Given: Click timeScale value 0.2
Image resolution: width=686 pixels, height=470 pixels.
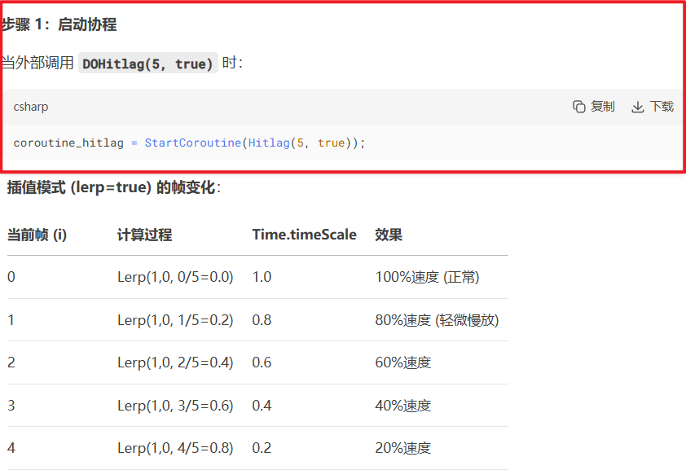Looking at the screenshot, I should (x=262, y=448).
